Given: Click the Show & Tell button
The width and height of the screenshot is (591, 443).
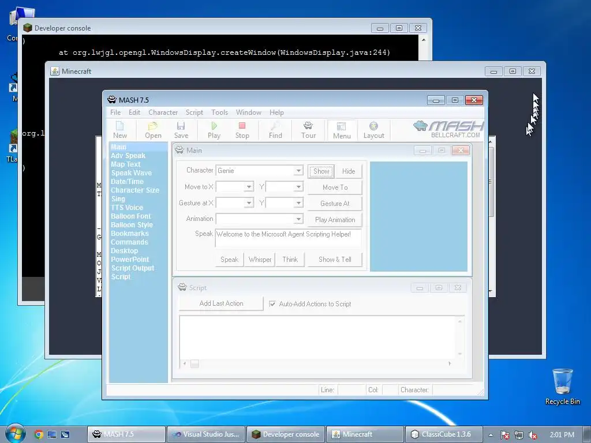Looking at the screenshot, I should [x=335, y=259].
